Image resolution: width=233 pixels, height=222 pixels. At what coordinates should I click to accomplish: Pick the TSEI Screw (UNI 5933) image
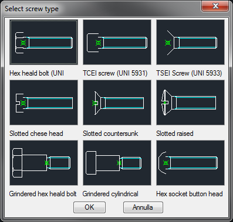pyautogui.click(x=190, y=42)
